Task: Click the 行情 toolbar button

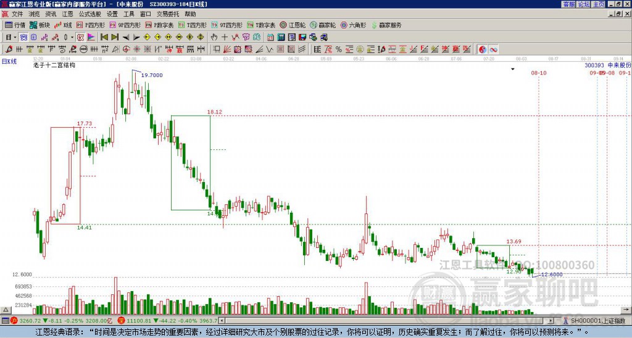Action: point(15,25)
